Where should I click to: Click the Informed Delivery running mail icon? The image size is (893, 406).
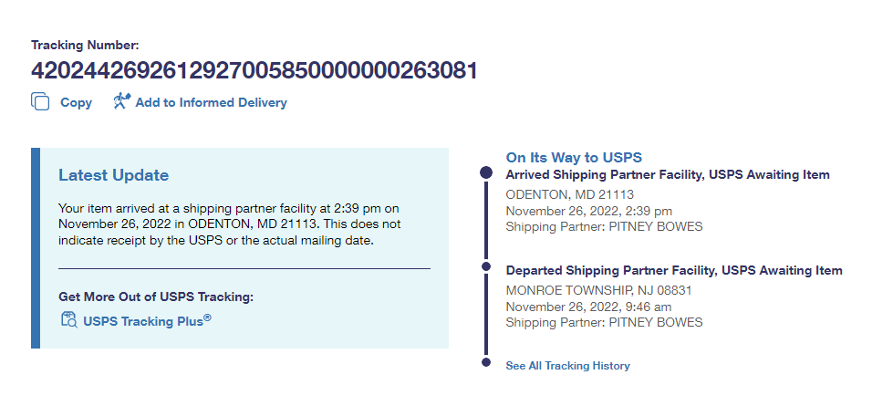point(121,102)
